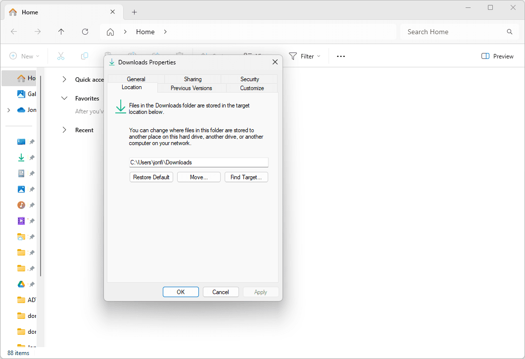Open the Google Drive sidebar shortcut

[x=21, y=284]
